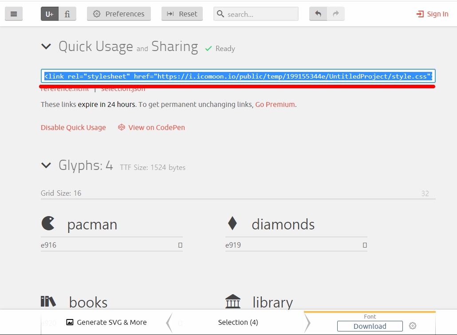Undo the last action

318,14
